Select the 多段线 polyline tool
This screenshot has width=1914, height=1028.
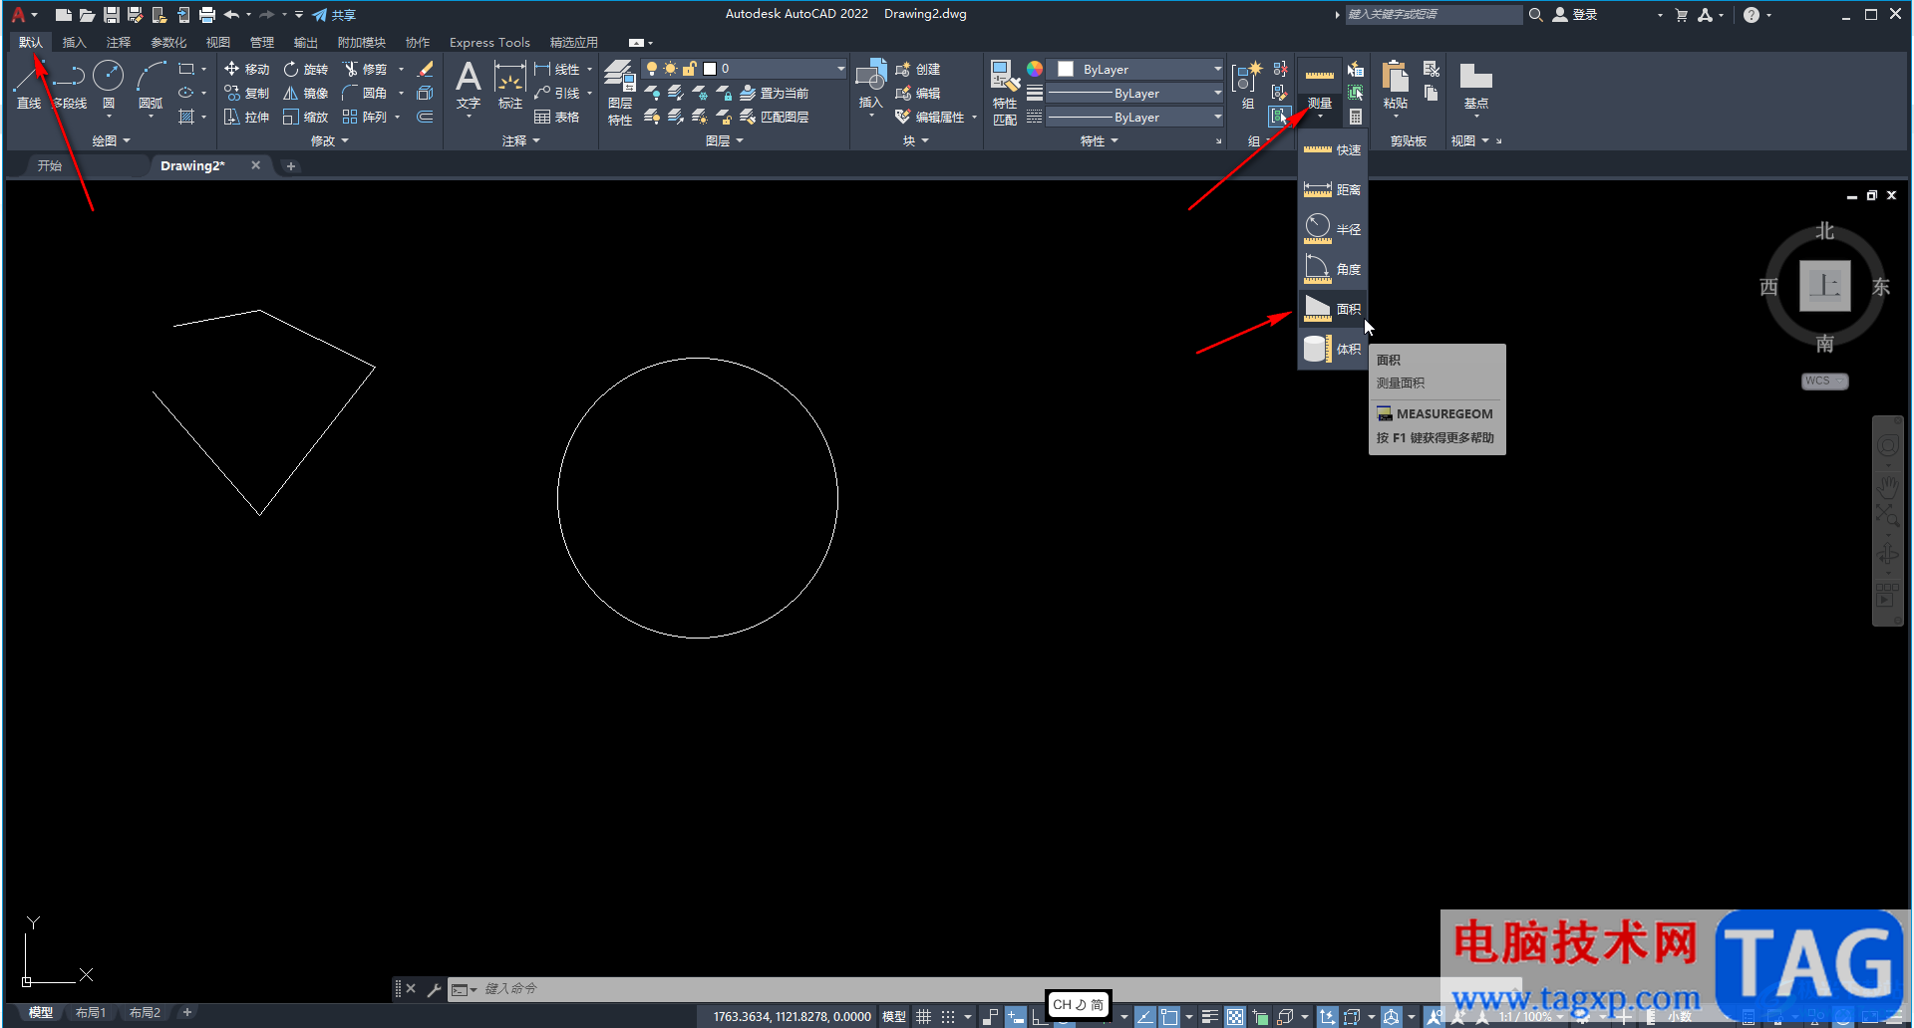point(69,85)
